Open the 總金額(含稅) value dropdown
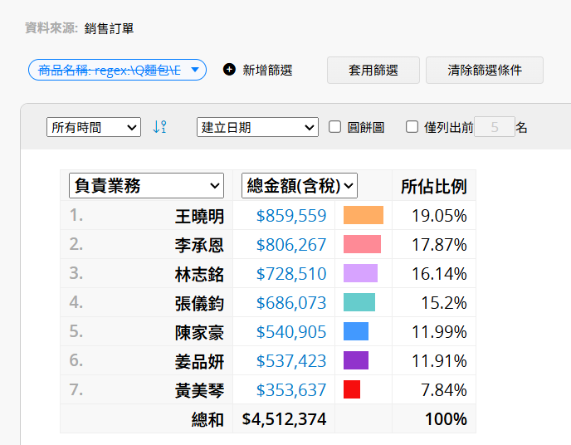 300,186
